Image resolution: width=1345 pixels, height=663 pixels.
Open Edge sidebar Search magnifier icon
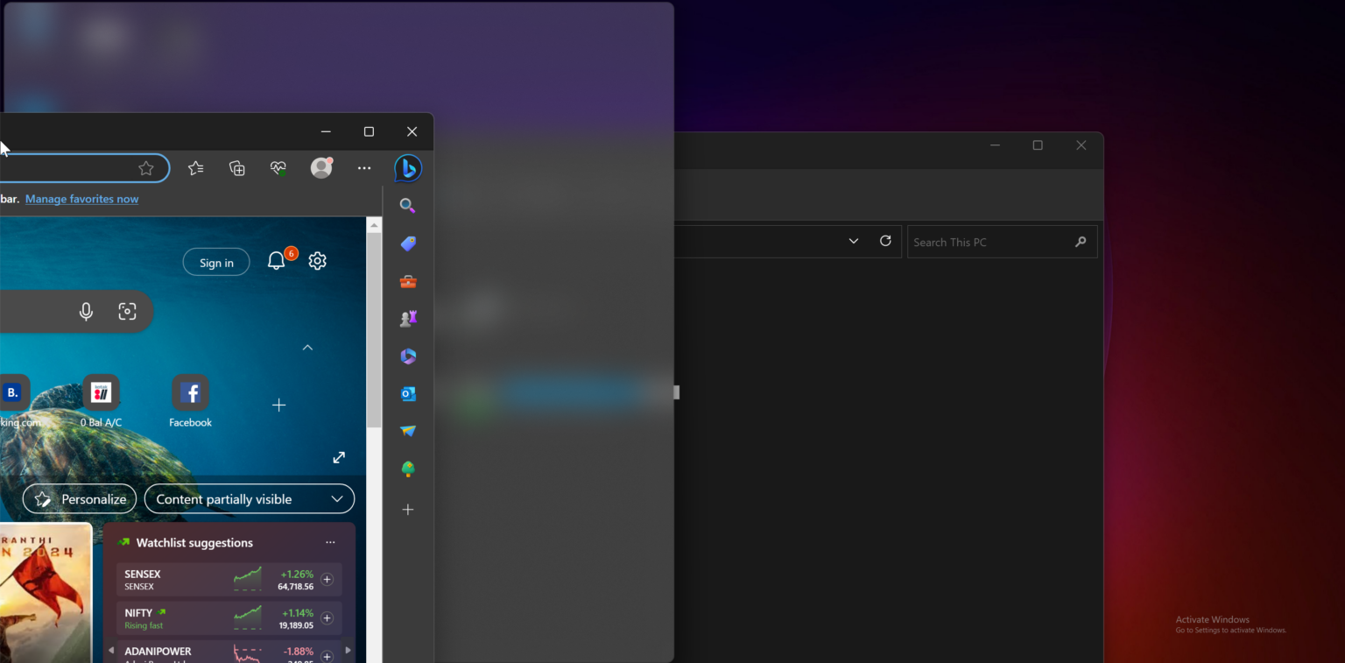[407, 206]
